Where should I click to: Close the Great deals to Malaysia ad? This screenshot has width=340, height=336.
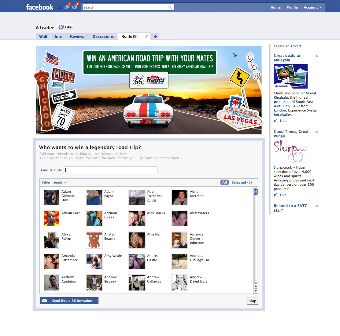coord(316,56)
